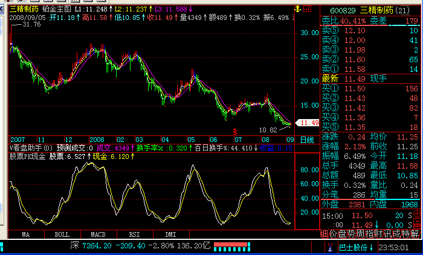Open the 财 financial tab

coord(379,234)
